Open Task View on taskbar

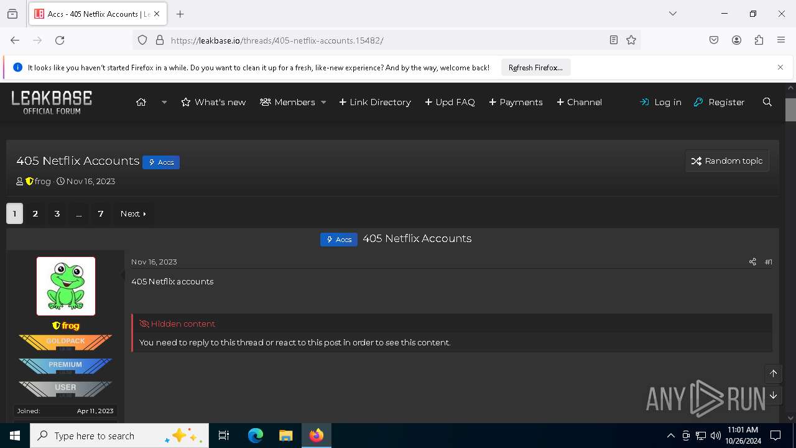[x=224, y=436]
